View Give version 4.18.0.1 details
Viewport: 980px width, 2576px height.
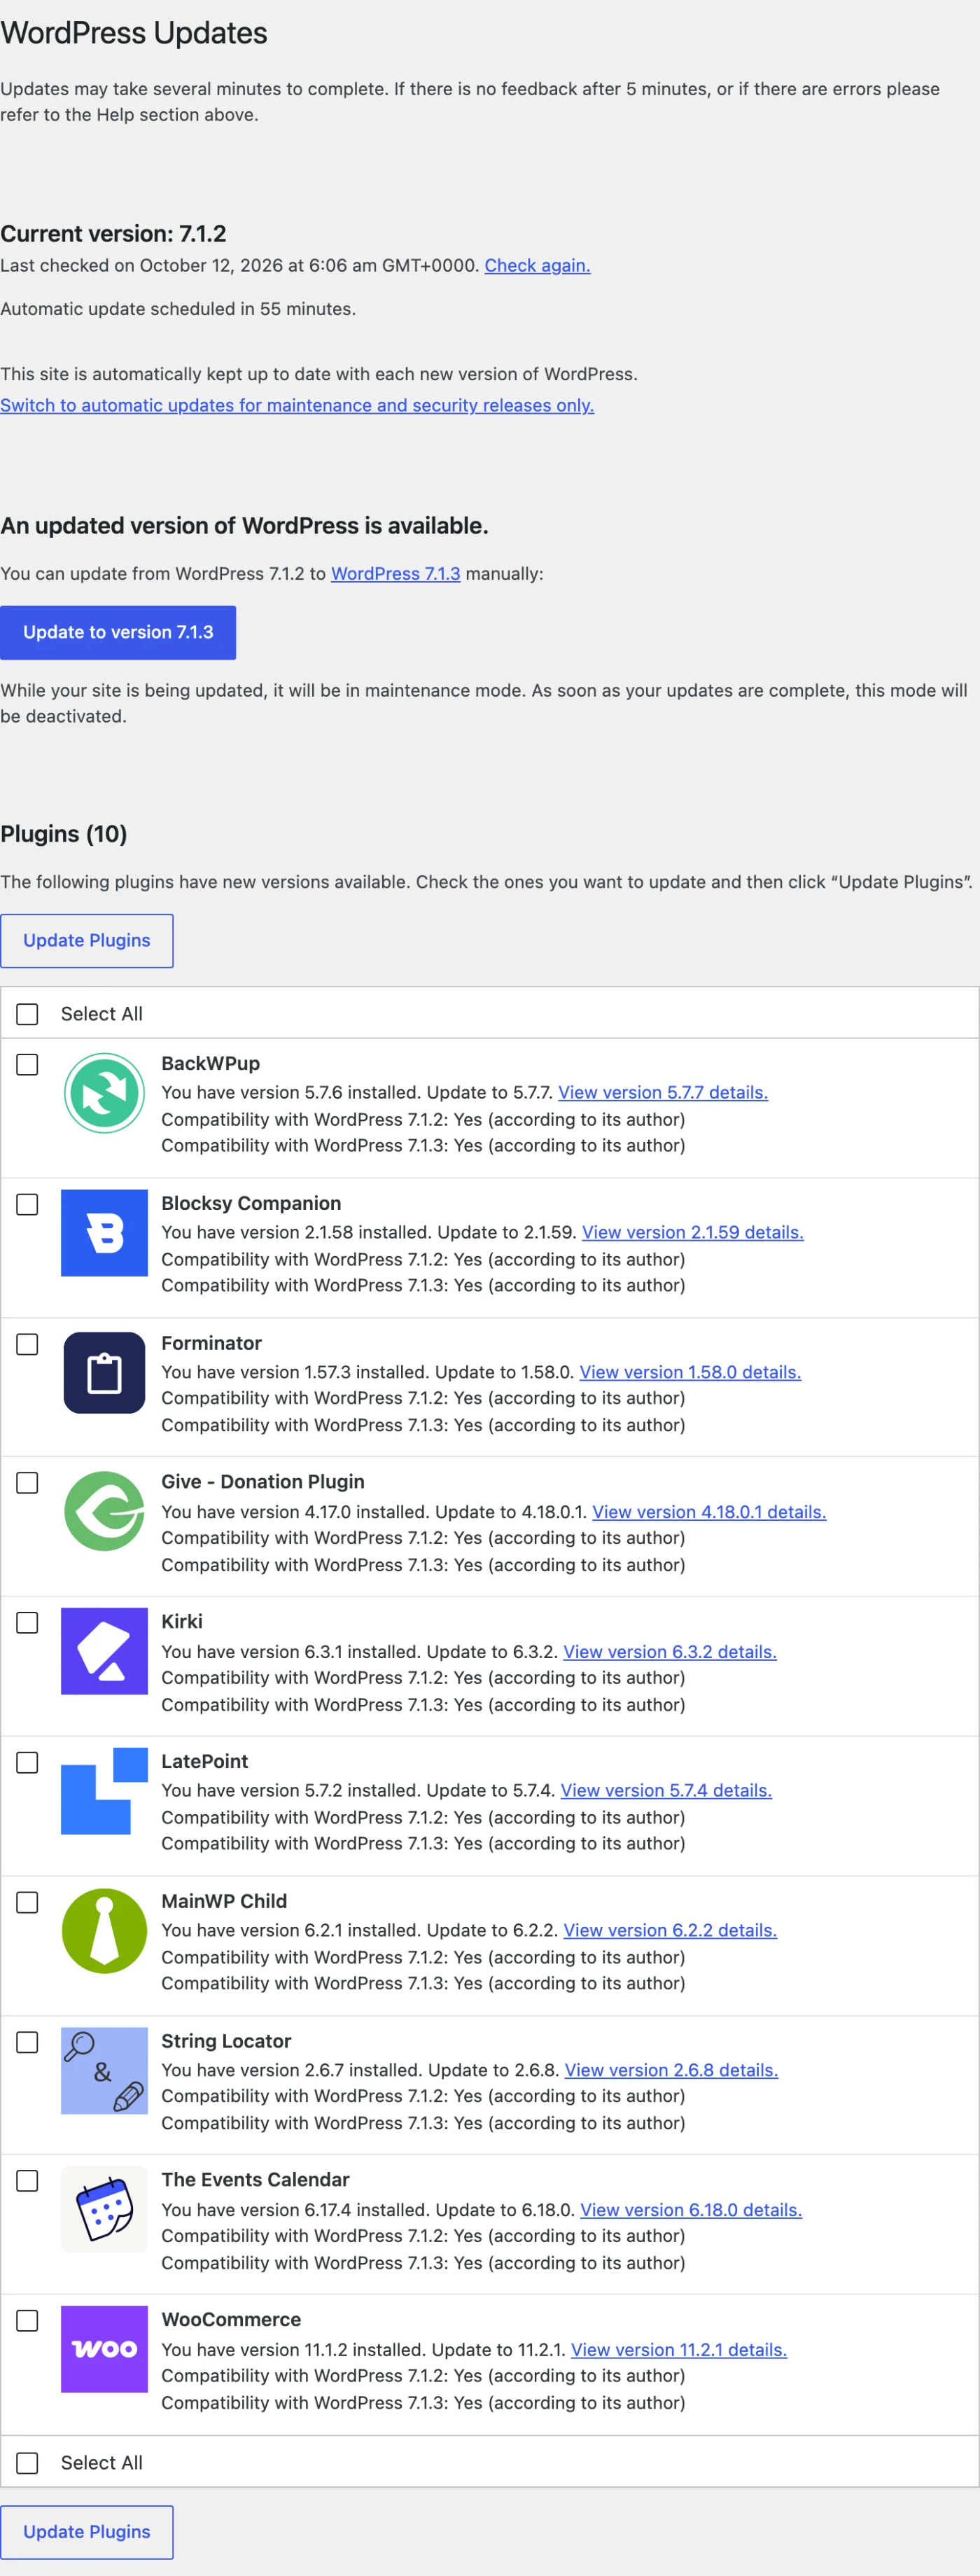pyautogui.click(x=709, y=1512)
